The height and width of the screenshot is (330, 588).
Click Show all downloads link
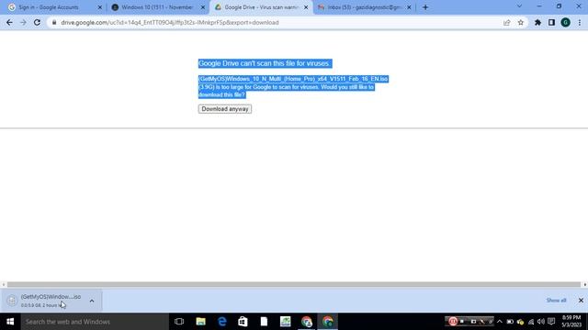556,301
